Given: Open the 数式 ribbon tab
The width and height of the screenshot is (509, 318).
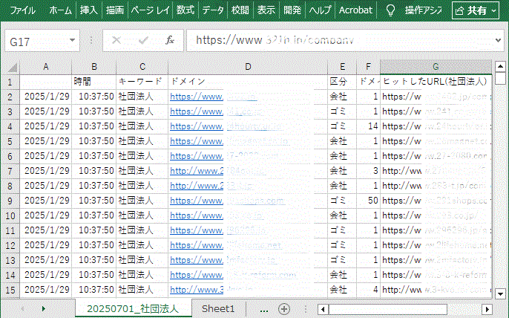Looking at the screenshot, I should 185,10.
